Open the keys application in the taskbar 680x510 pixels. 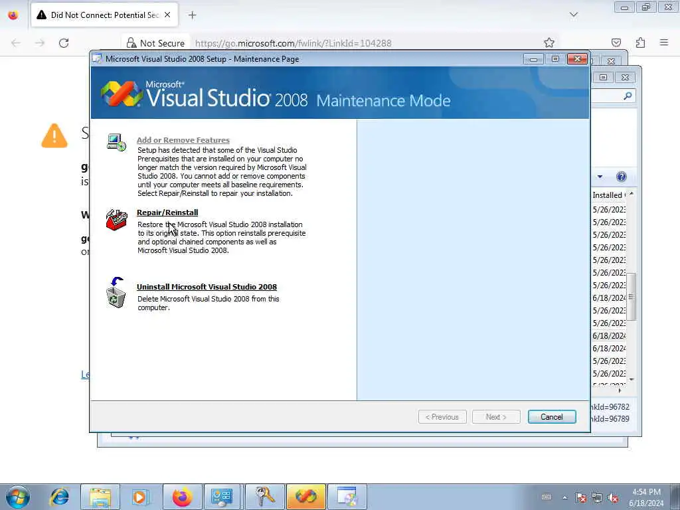coord(264,497)
